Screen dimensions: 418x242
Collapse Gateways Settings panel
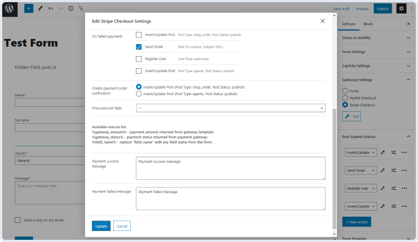376,80
